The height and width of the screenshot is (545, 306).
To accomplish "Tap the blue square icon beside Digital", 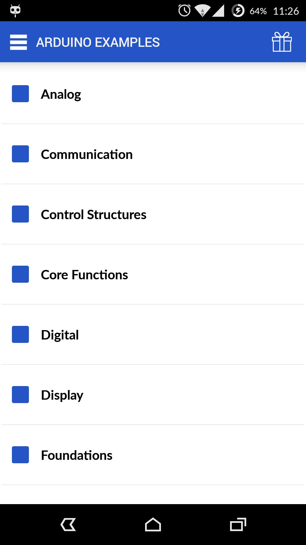I will point(20,335).
